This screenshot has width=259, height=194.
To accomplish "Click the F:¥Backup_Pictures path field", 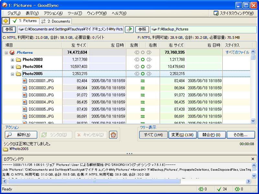I will tap(203, 29).
